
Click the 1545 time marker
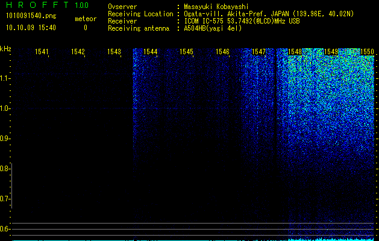(x=186, y=52)
